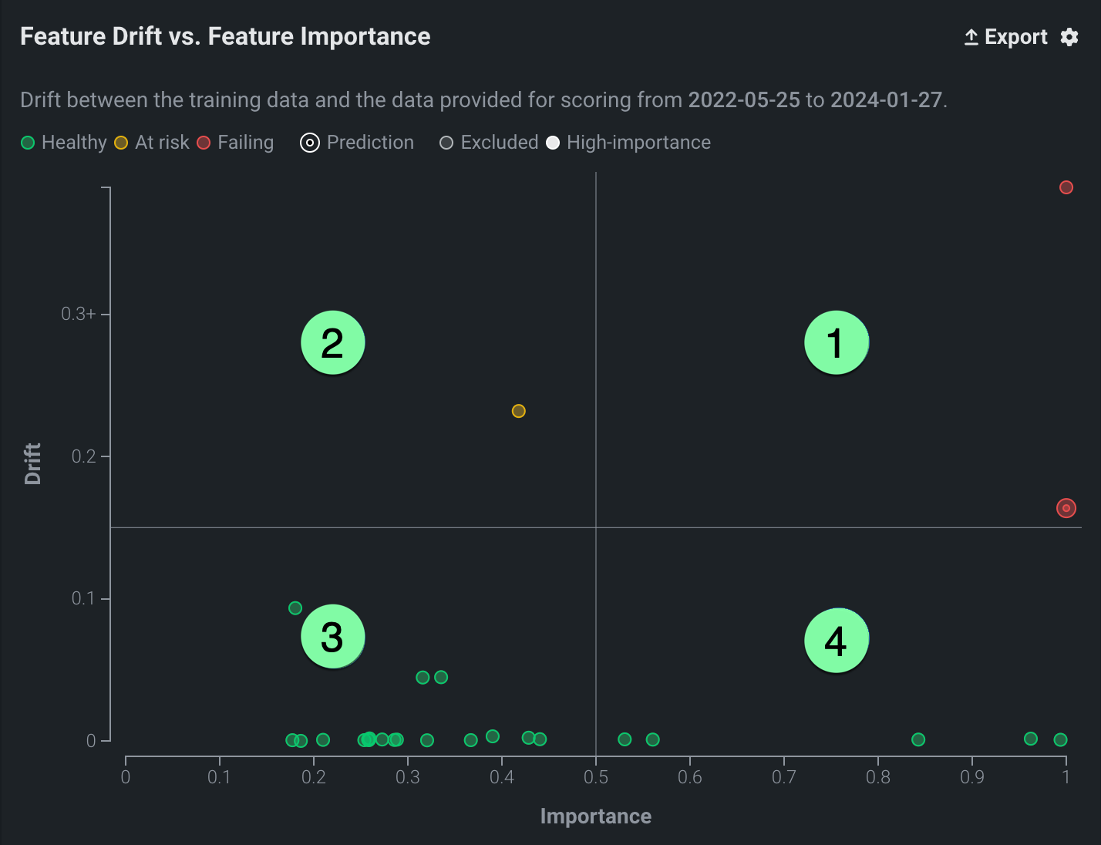Click the quadrant 1 callout badge
1101x845 pixels.
836,342
